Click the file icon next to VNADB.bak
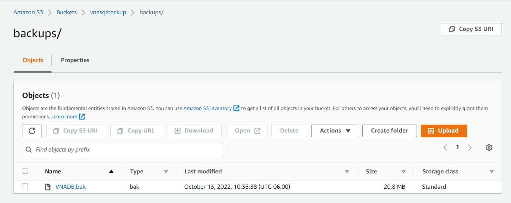511x203 pixels. click(x=48, y=187)
